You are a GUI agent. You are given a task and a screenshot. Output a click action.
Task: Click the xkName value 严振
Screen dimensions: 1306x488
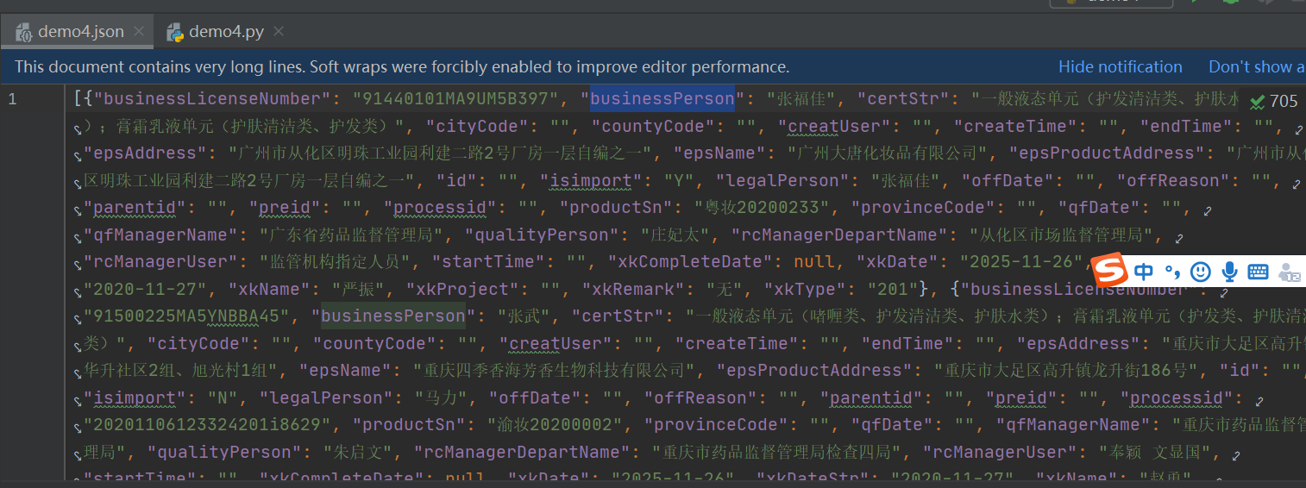[x=351, y=289]
